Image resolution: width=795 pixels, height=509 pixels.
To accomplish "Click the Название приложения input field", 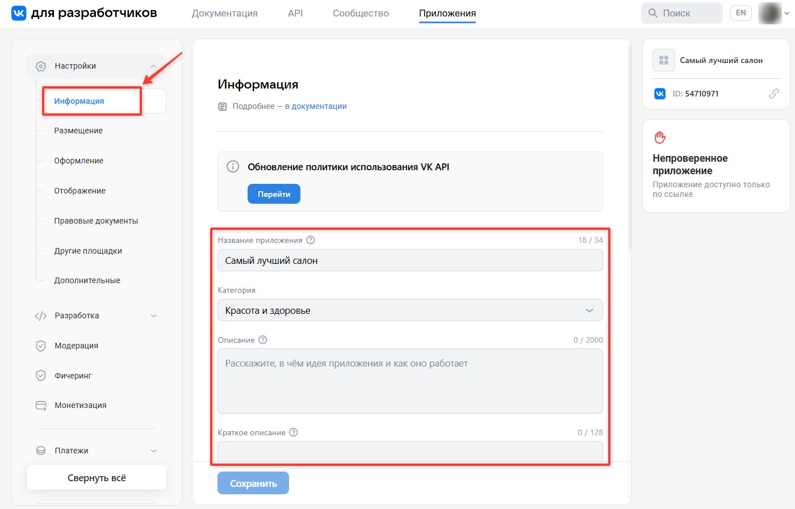I will (410, 260).
